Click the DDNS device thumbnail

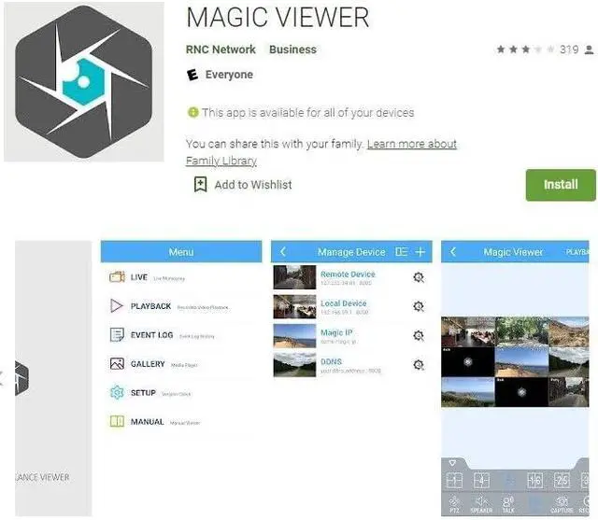[295, 365]
